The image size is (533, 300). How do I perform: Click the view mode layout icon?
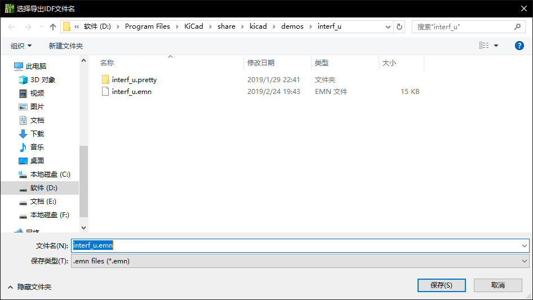click(484, 46)
